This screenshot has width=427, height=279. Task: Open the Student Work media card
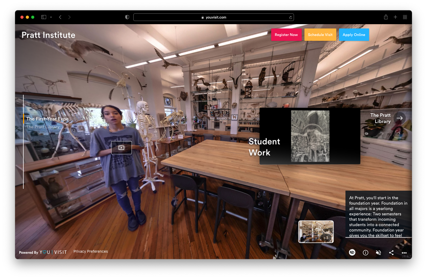pos(310,136)
